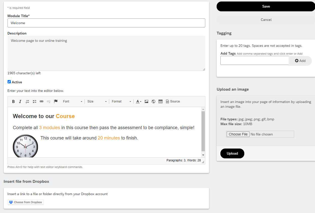Add a hyperlink using the link icon
This screenshot has height=213, width=315.
point(42,101)
